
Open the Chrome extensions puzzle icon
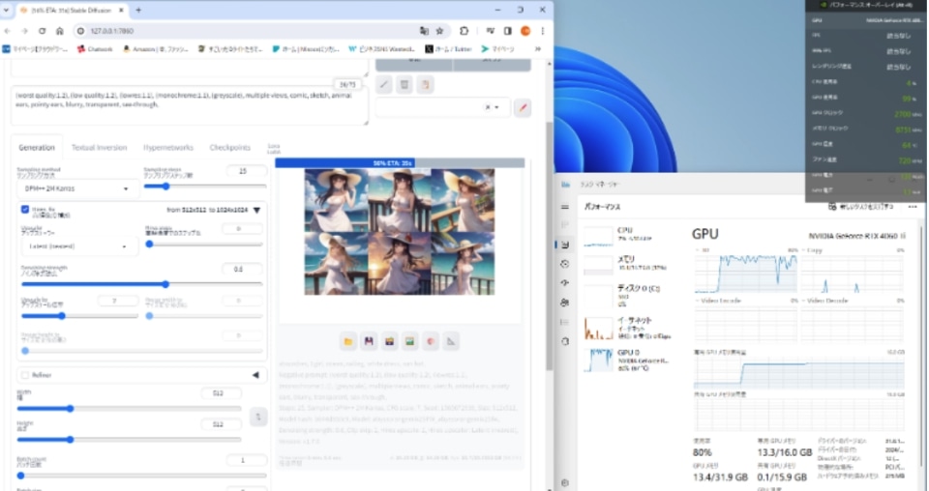pyautogui.click(x=464, y=31)
